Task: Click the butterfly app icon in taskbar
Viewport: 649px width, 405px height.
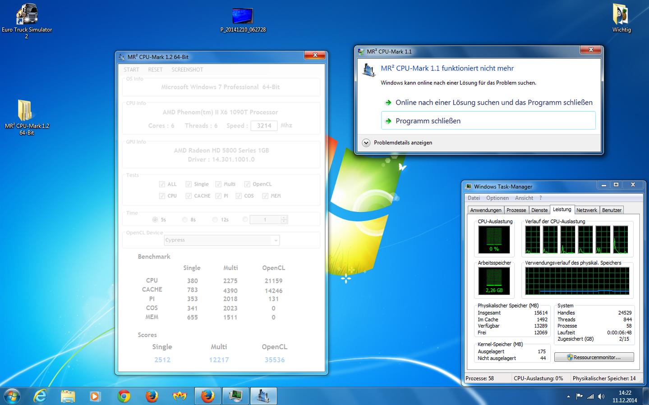Action: [x=180, y=396]
